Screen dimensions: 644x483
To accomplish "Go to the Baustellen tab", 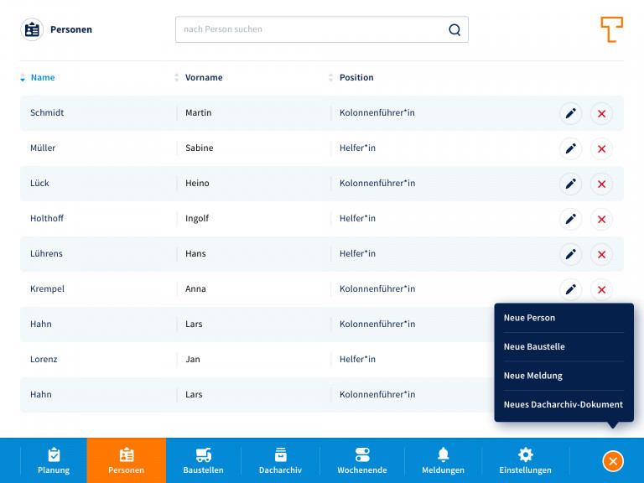I will 203,460.
